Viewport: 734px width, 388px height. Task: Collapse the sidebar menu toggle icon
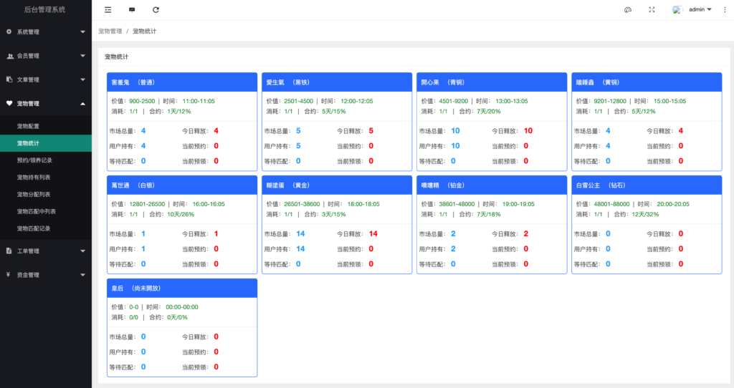[108, 10]
